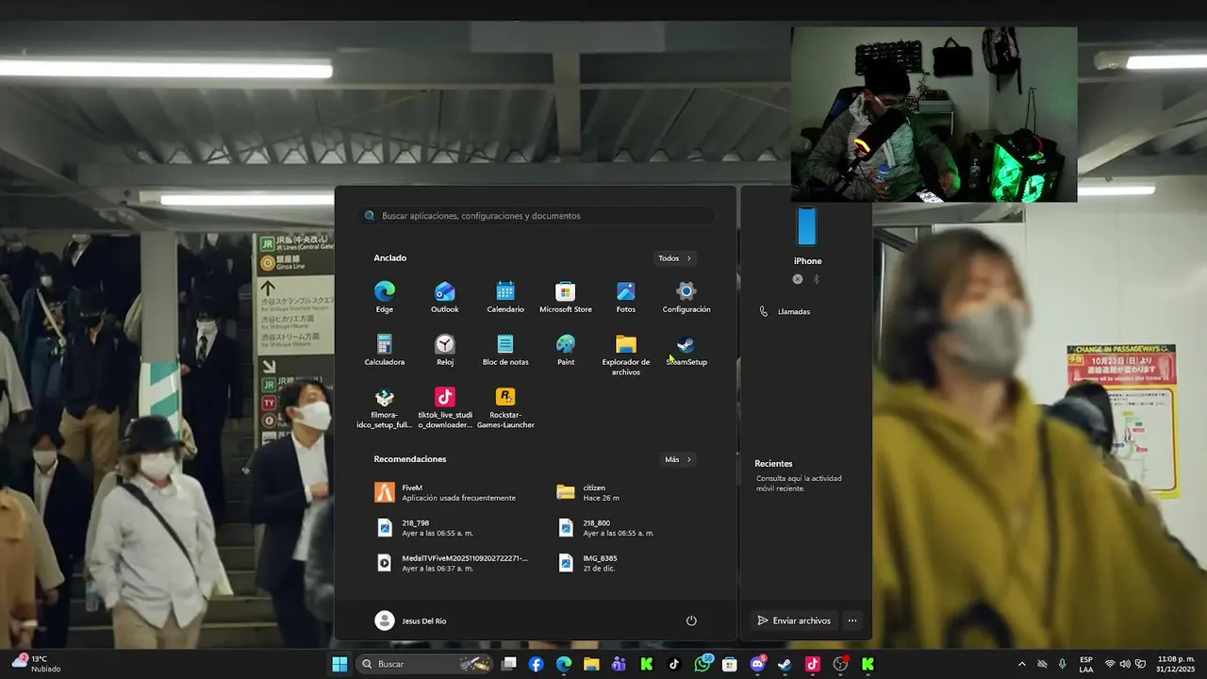Open the Kick icon beside Teams
Screen dimensions: 1207x679
(647, 664)
